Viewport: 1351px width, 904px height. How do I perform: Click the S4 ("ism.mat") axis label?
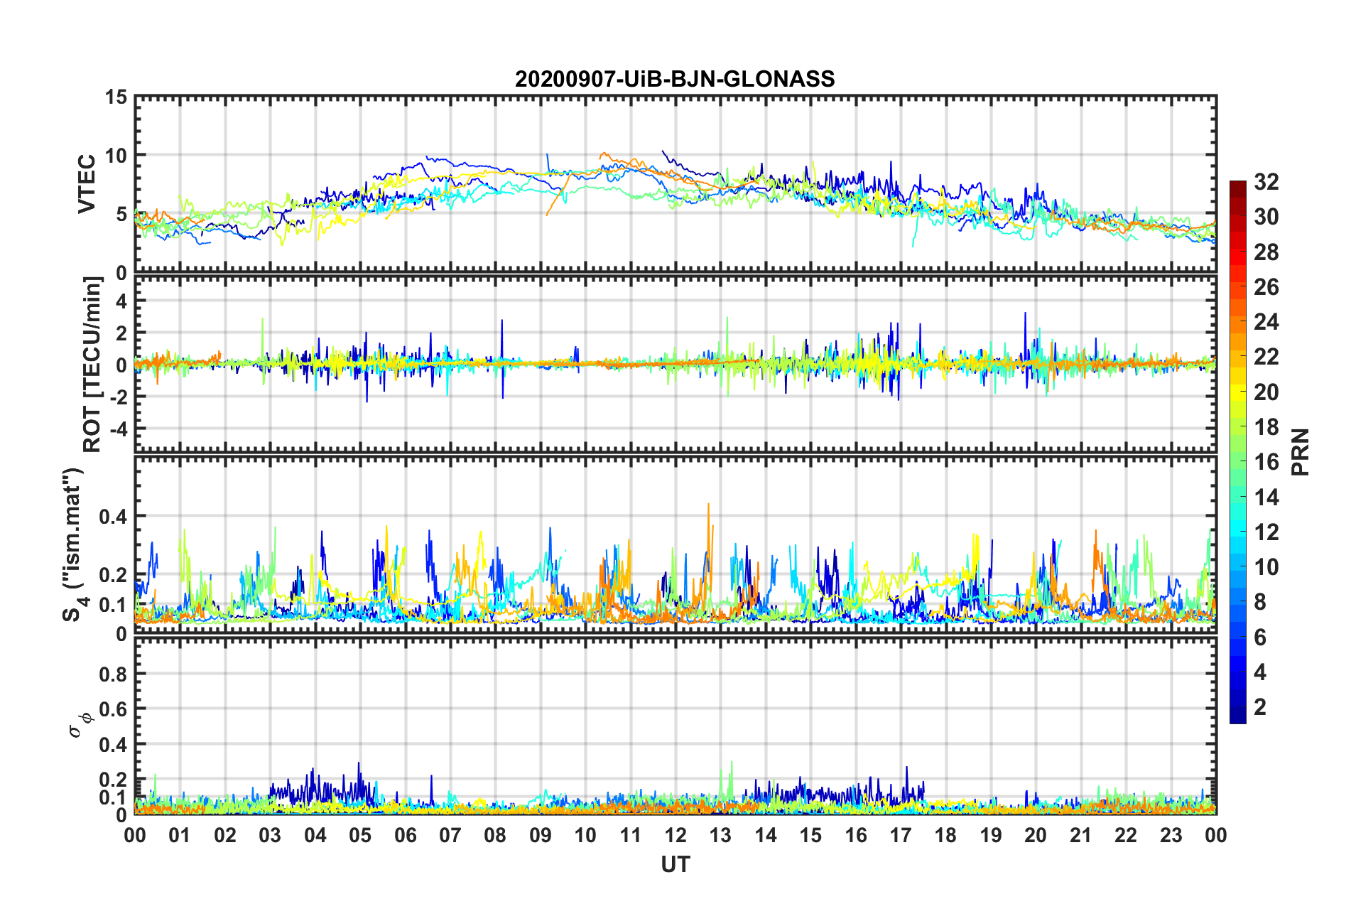pos(73,545)
